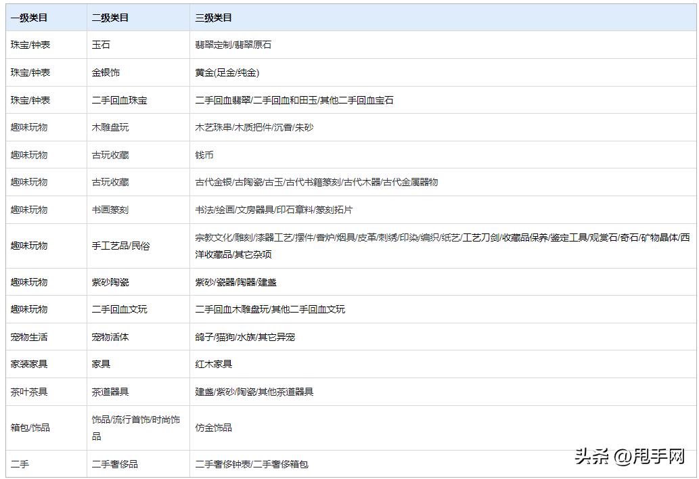Click the 金银饰 second-level category
The width and height of the screenshot is (699, 479).
point(103,72)
